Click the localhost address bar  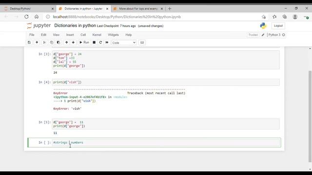[x=117, y=17]
